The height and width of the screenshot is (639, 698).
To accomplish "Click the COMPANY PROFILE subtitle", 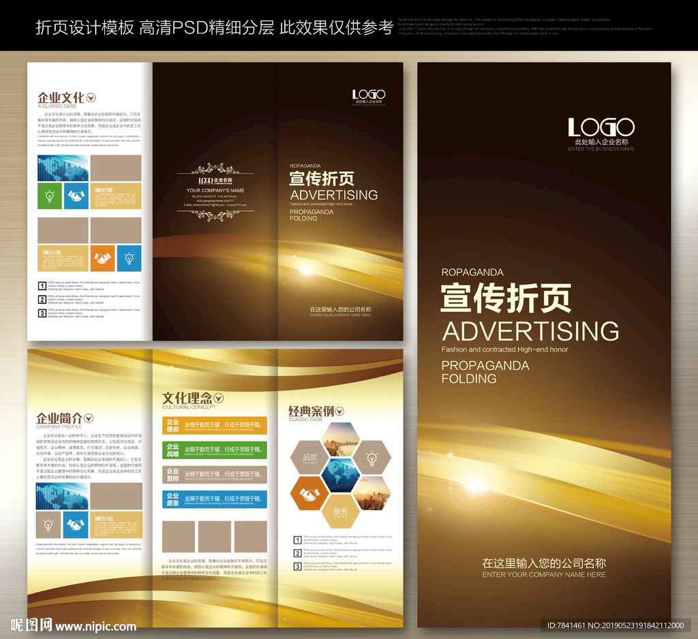I will (59, 426).
